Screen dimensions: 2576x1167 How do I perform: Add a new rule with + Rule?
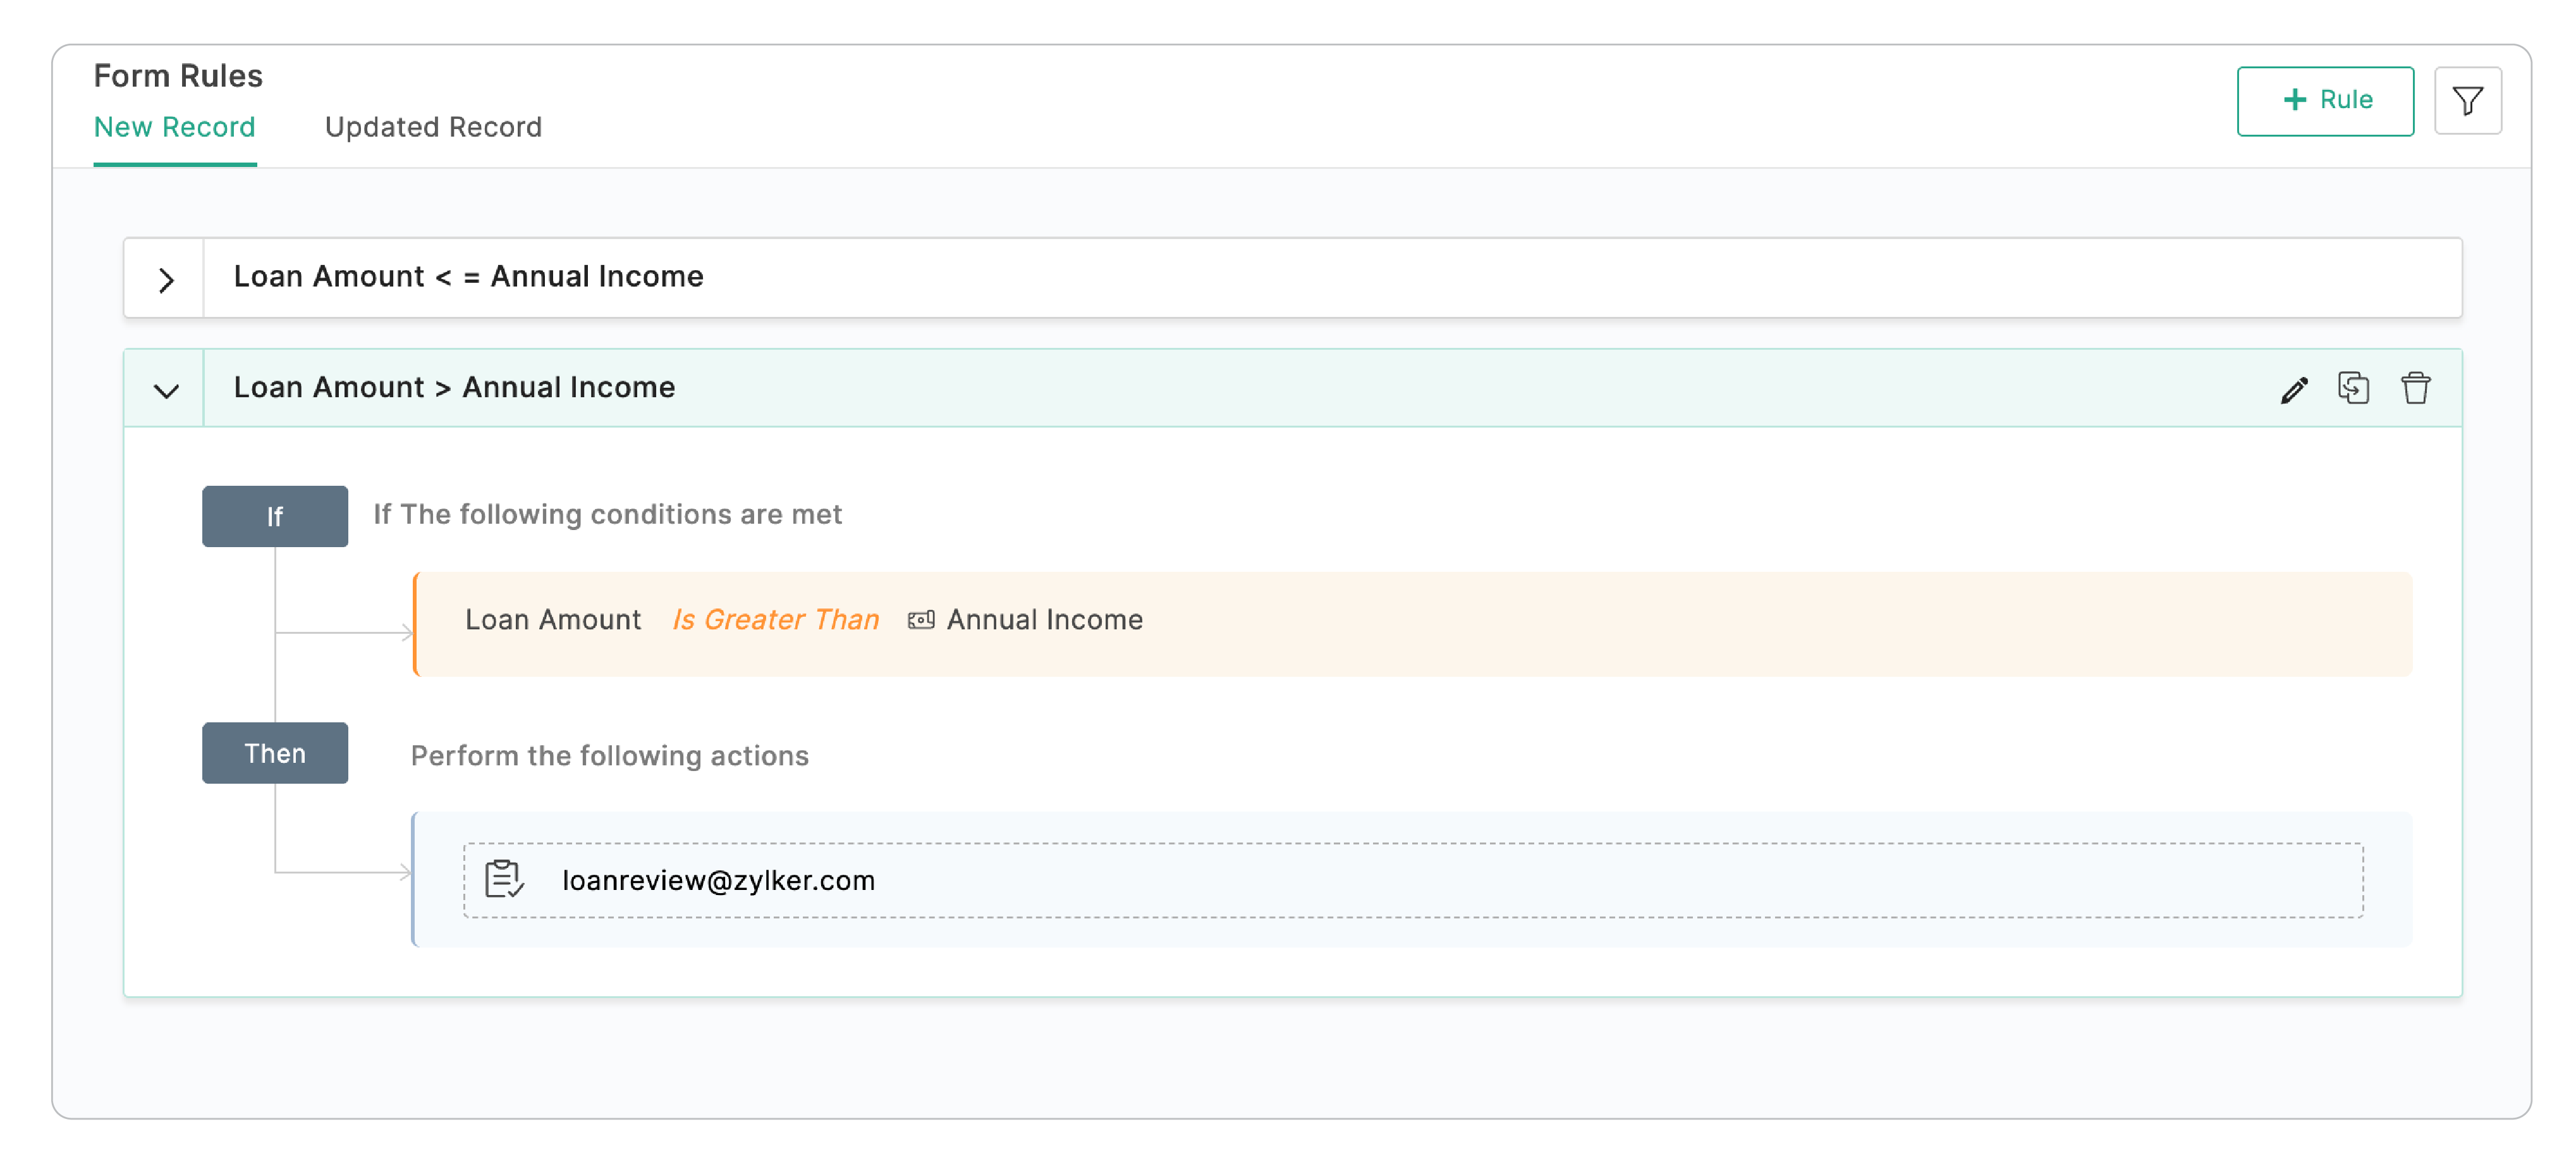click(x=2324, y=100)
